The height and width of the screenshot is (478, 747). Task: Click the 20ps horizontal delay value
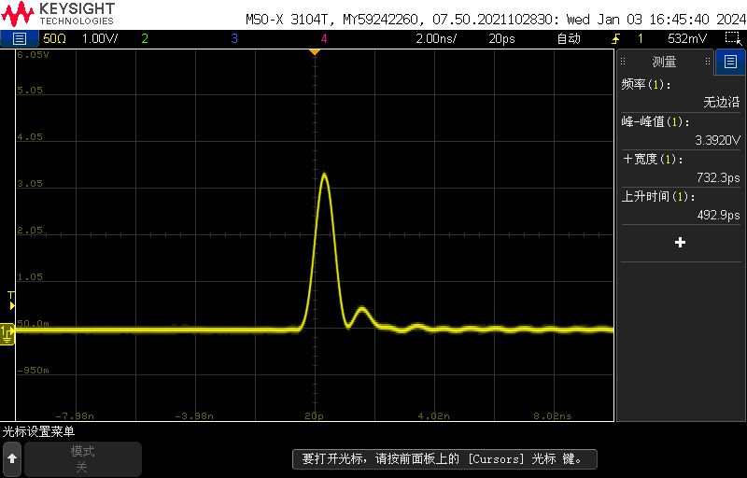click(x=501, y=38)
